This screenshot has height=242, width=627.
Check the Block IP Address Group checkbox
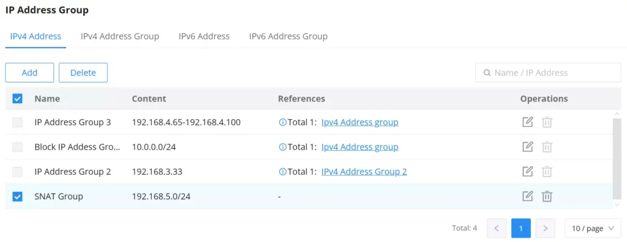coord(17,147)
